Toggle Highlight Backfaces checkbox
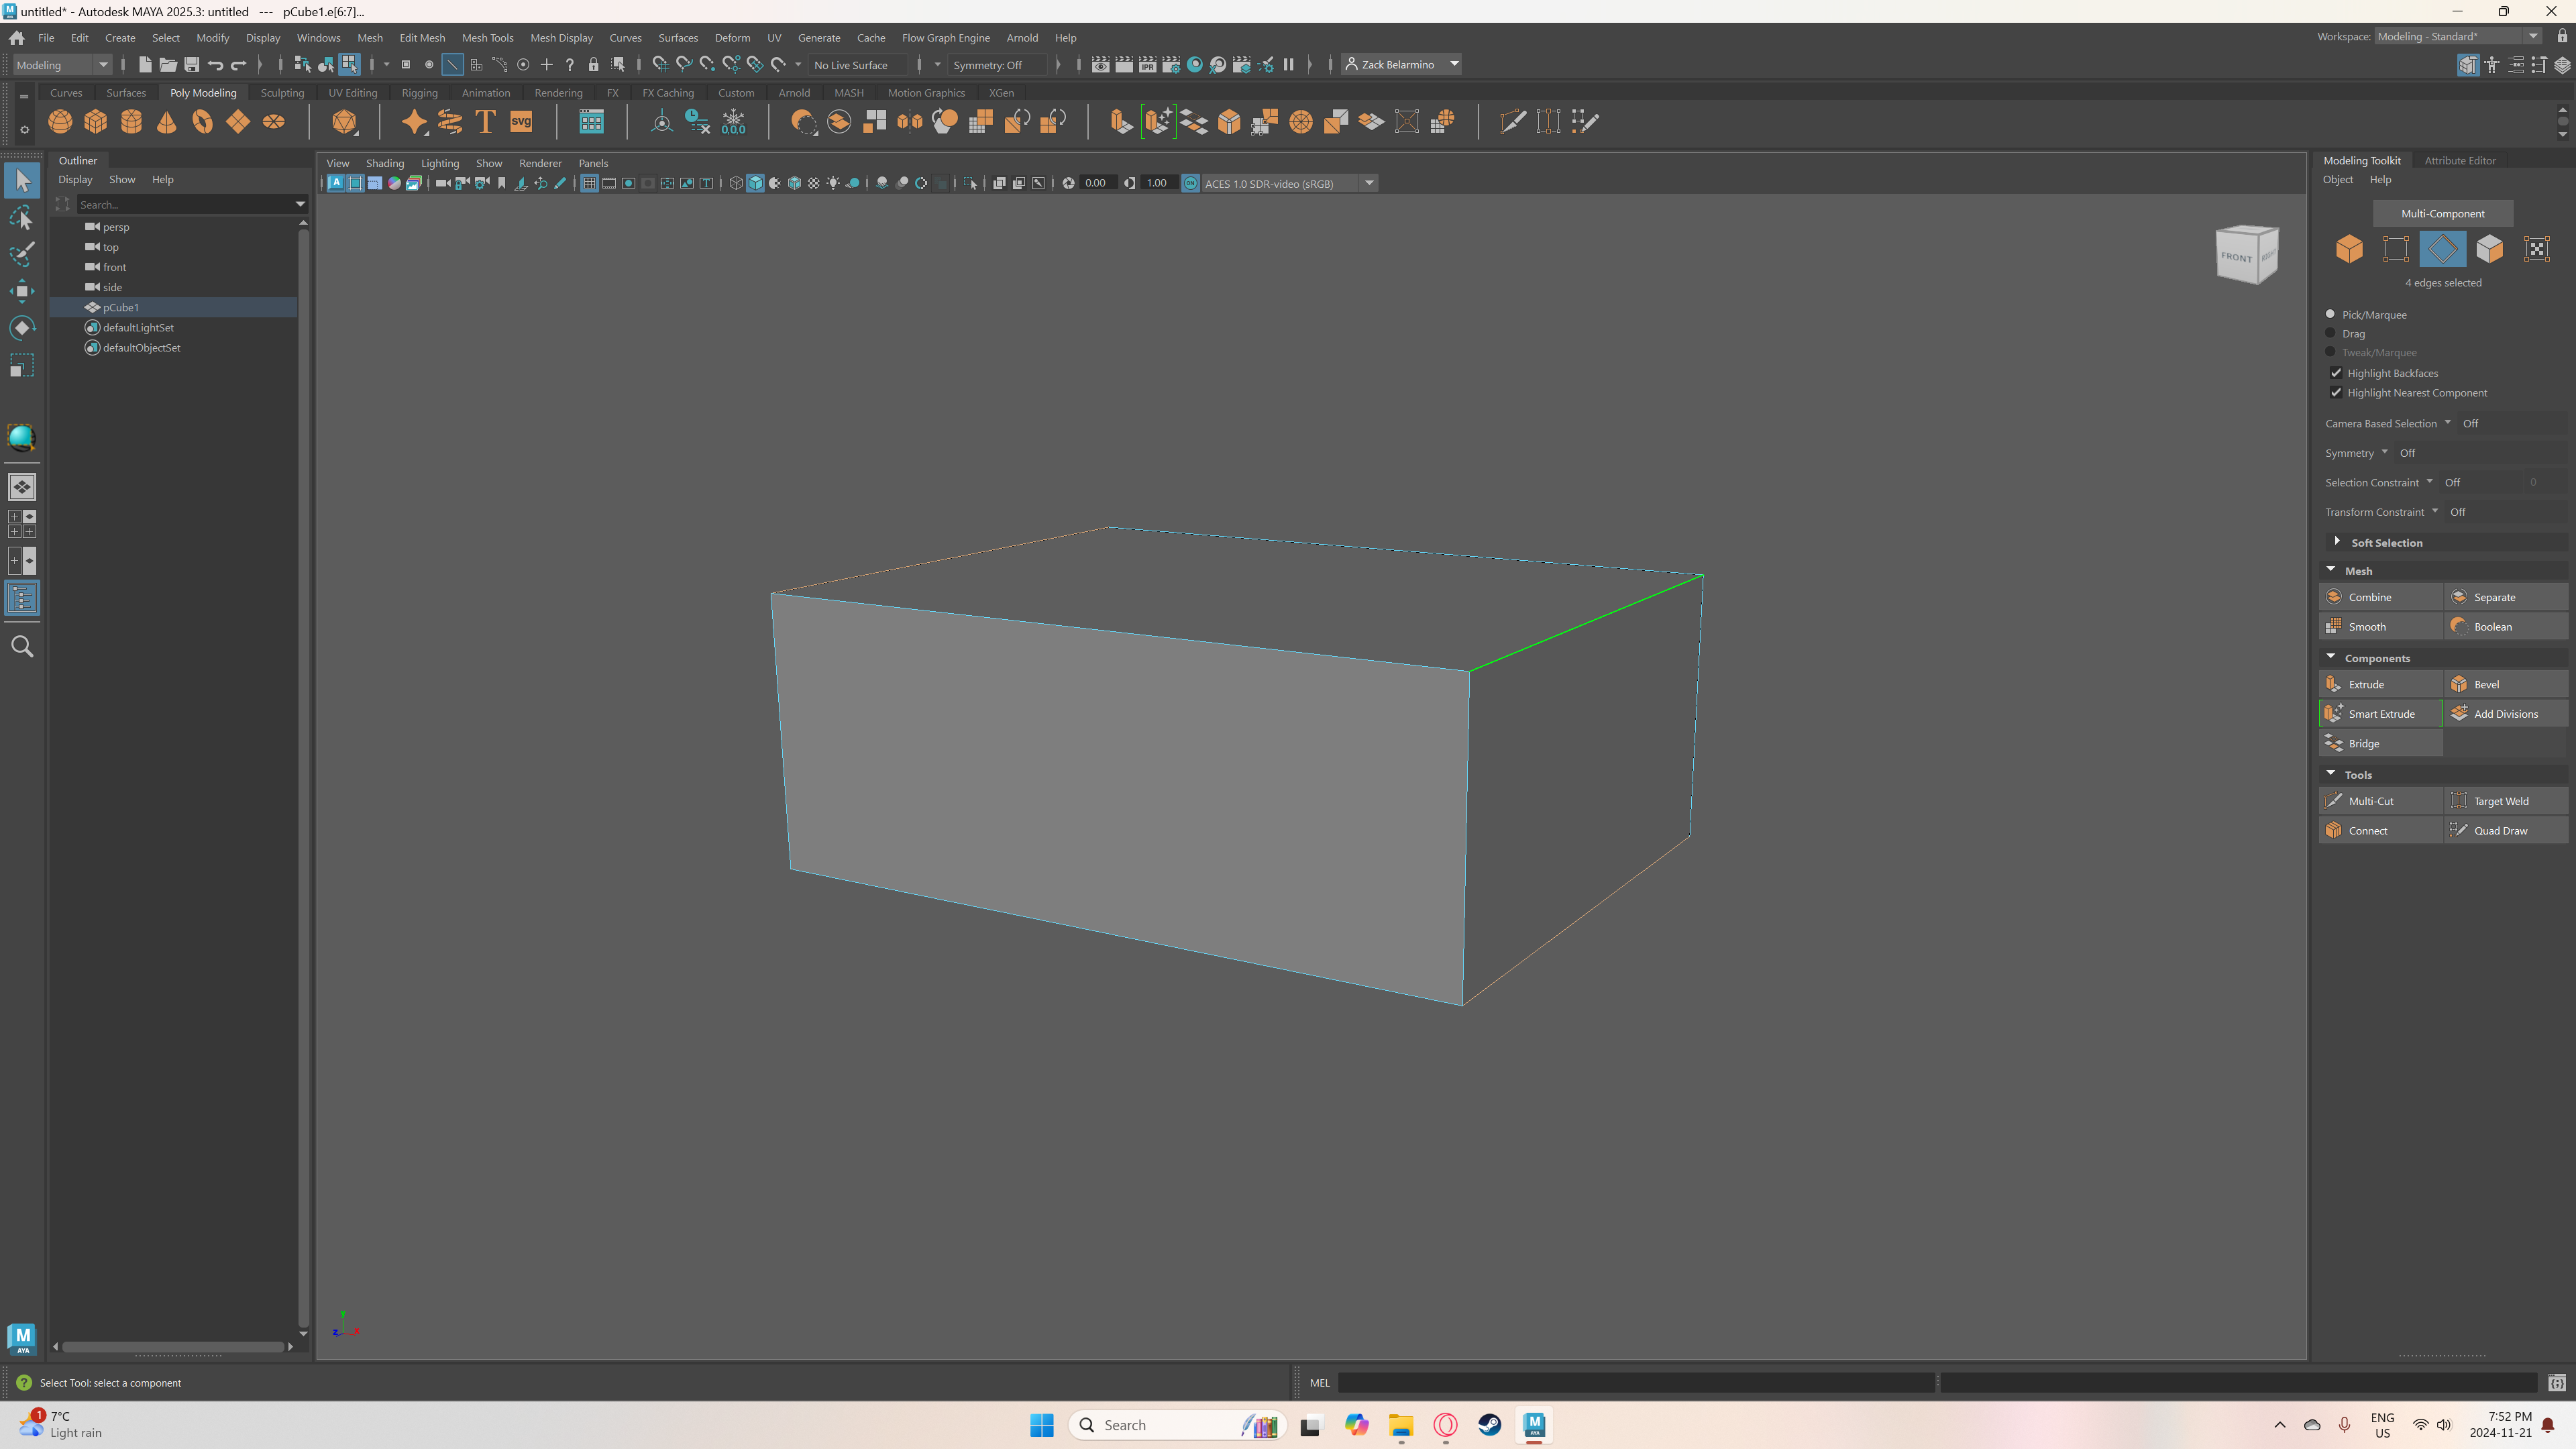This screenshot has width=2576, height=1449. pyautogui.click(x=2336, y=373)
